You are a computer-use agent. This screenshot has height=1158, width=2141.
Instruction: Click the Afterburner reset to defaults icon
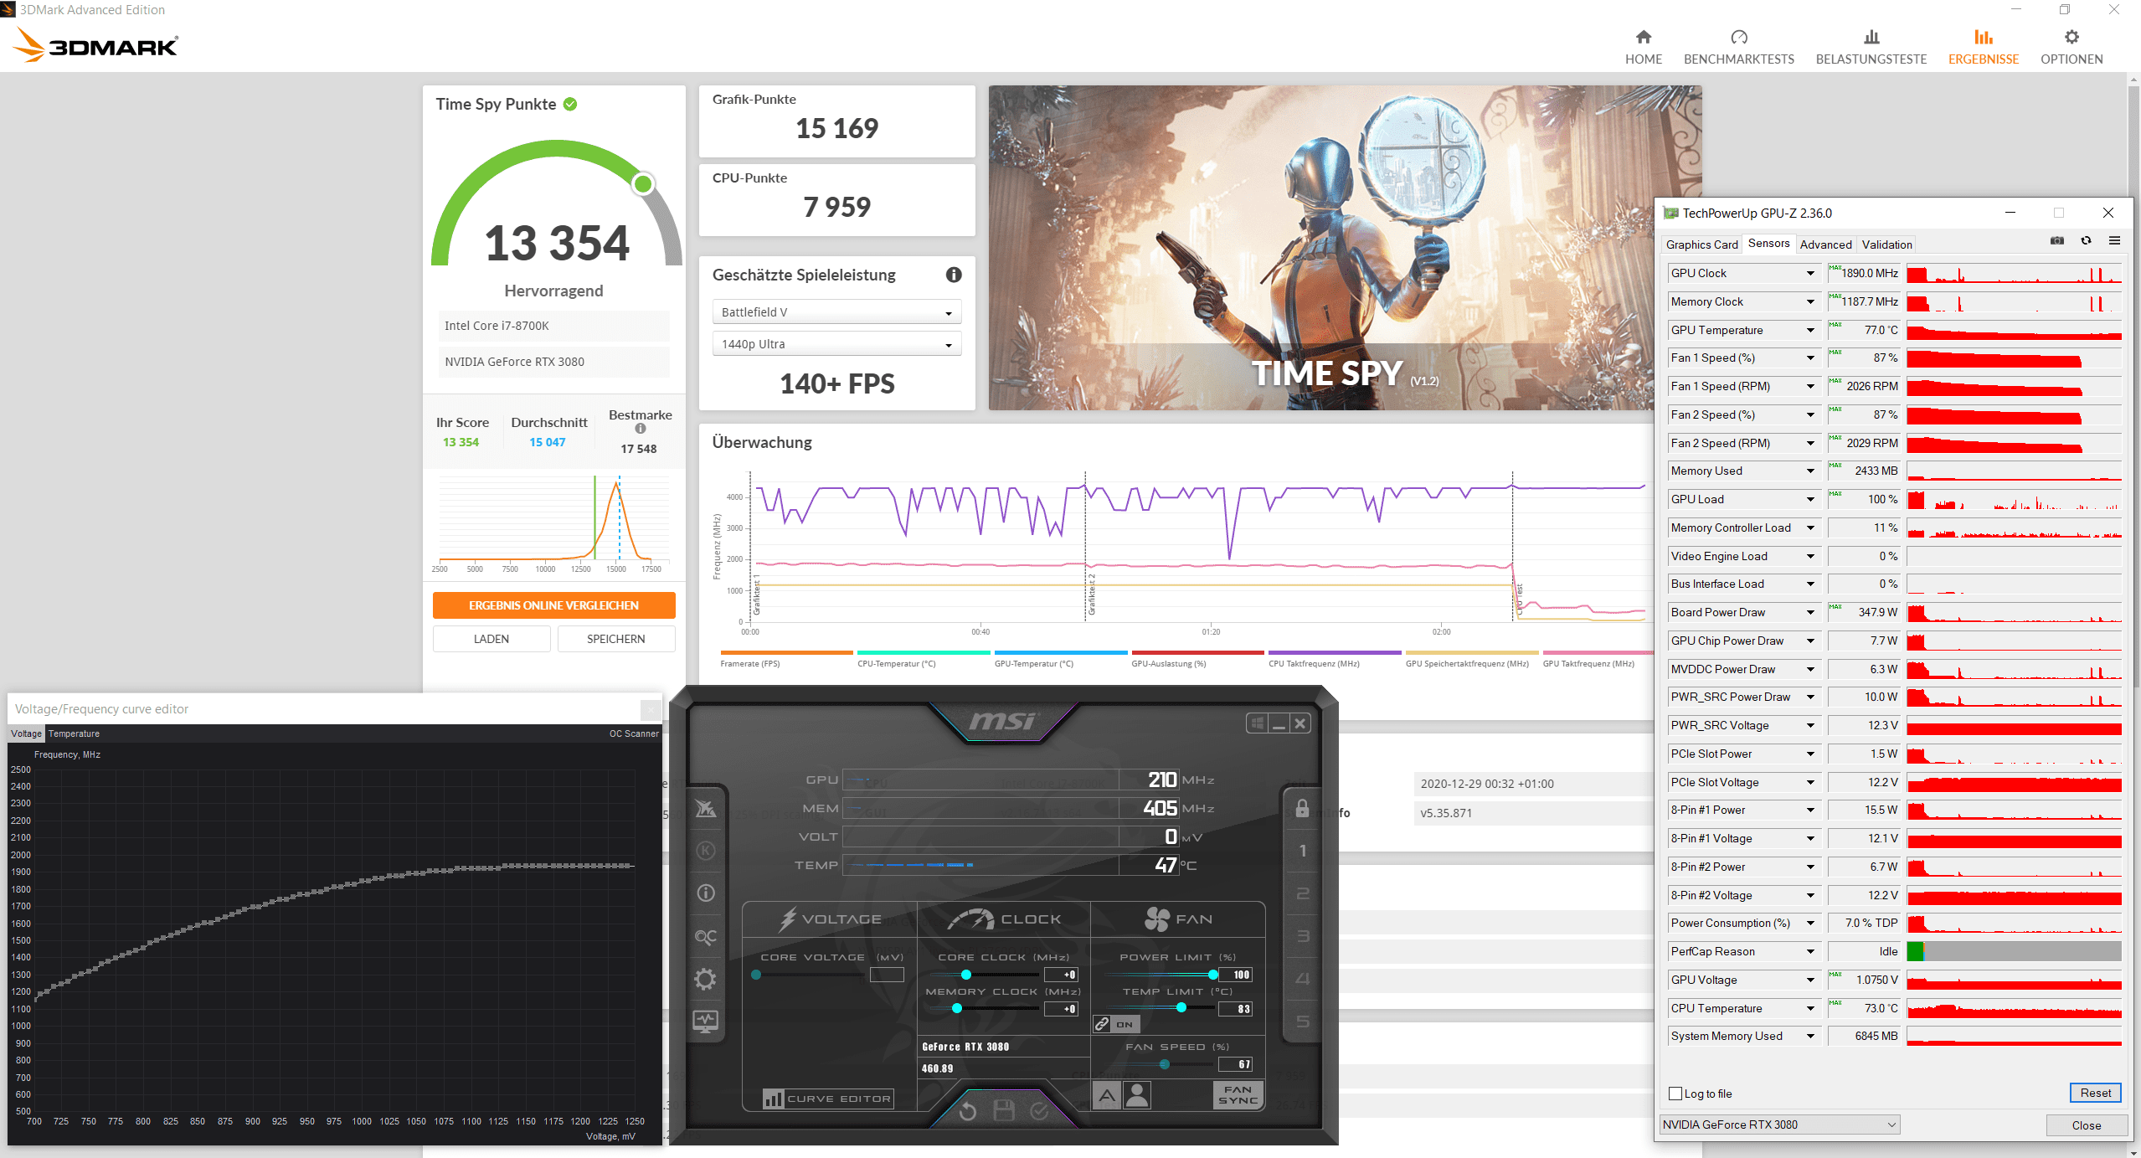coord(967,1111)
